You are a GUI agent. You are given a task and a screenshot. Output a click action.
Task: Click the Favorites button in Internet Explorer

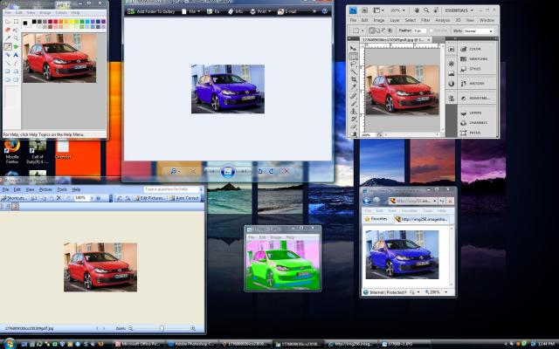376,219
